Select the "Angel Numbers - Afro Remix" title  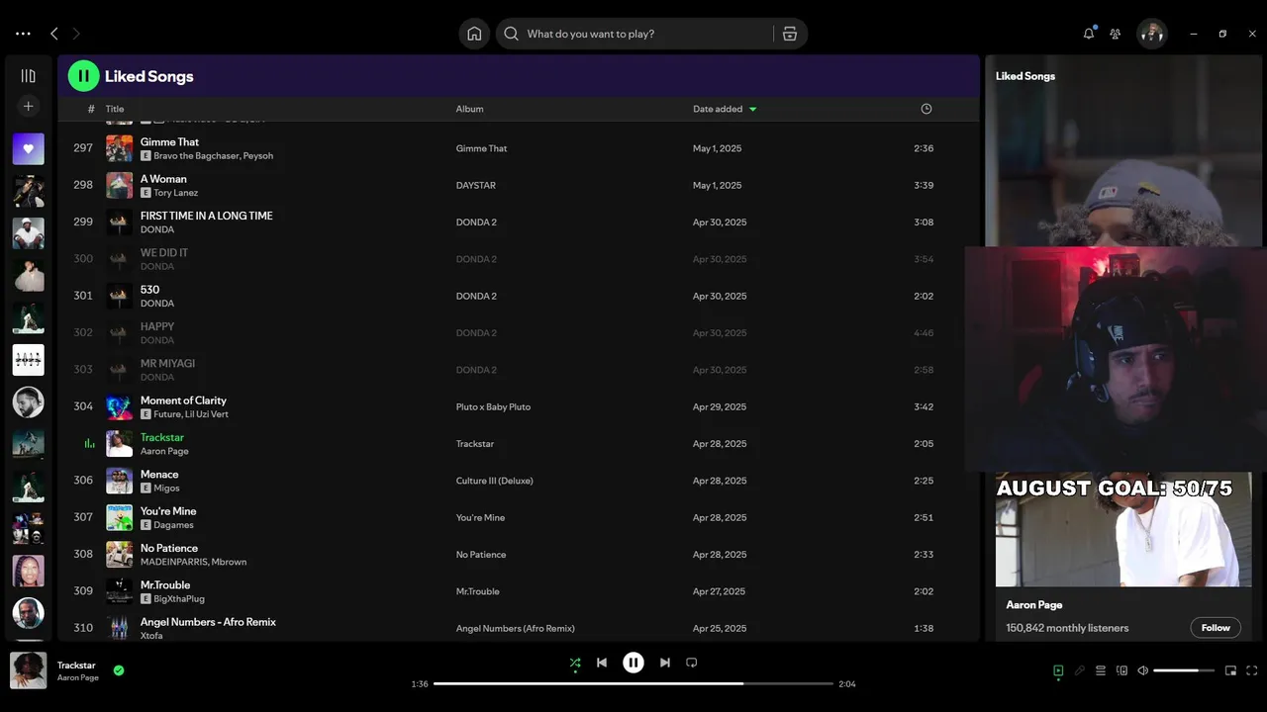coord(208,622)
